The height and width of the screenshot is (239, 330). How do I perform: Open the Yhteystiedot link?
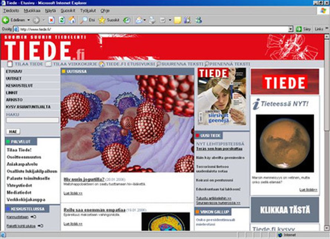[x=19, y=185]
